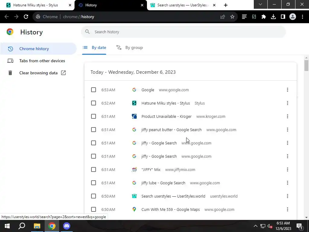This screenshot has width=309, height=232.
Task: Open the Extensions puzzle icon
Action: click(x=264, y=17)
